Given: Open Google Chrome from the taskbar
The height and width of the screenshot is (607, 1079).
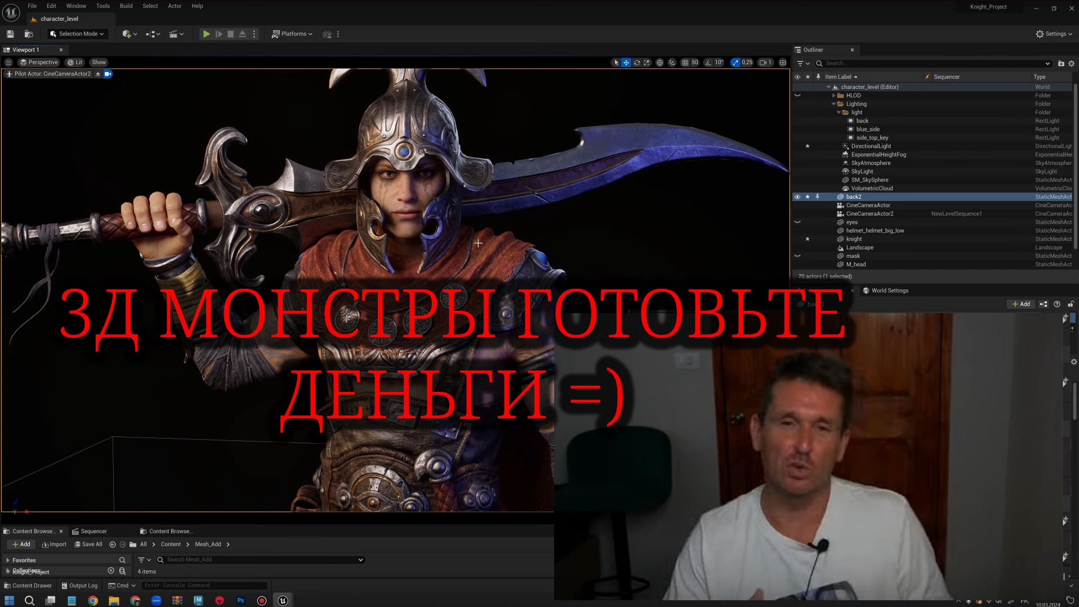Looking at the screenshot, I should (x=93, y=600).
